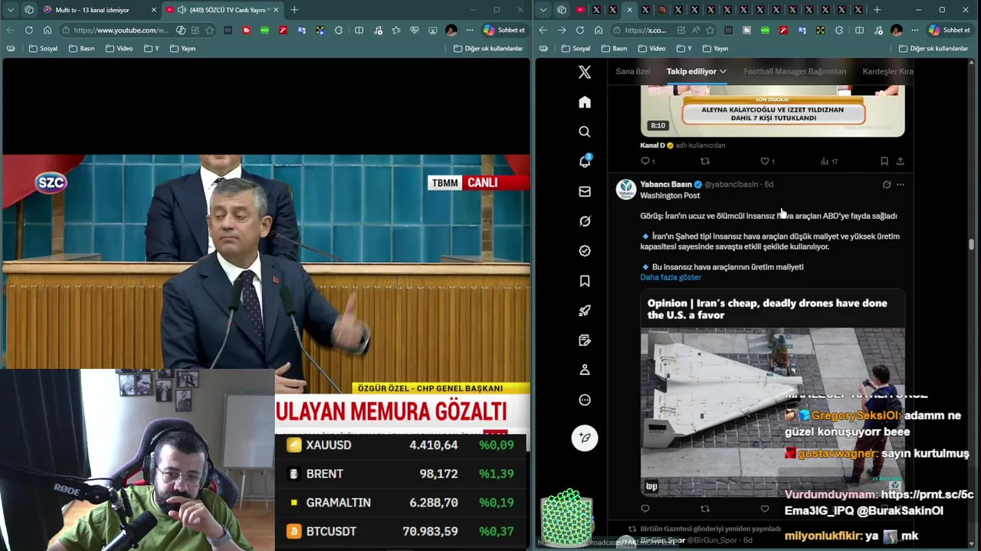Open Bookmarks icon in X sidebar
The image size is (981, 551).
[x=585, y=281]
